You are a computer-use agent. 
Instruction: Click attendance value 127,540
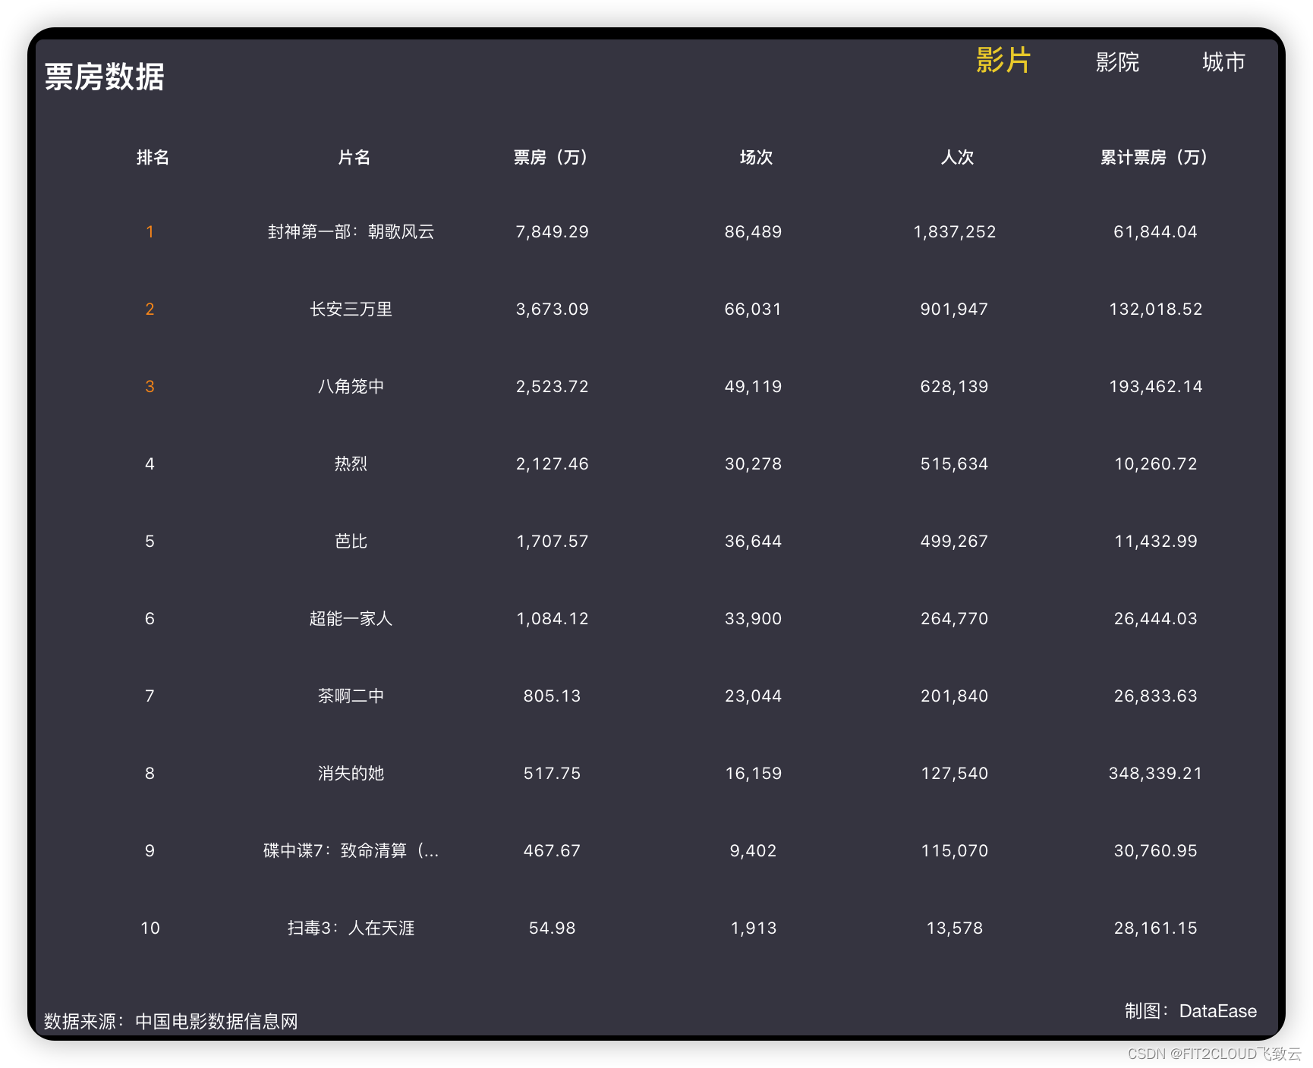(954, 773)
